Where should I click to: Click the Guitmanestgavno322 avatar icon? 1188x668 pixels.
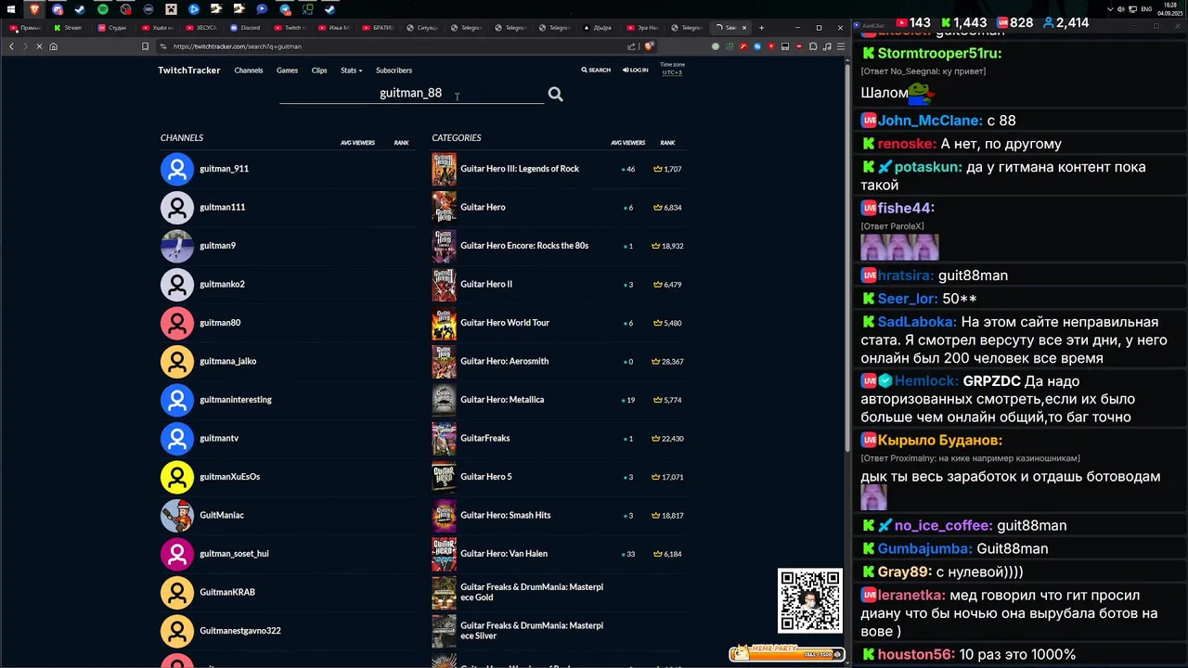point(176,631)
